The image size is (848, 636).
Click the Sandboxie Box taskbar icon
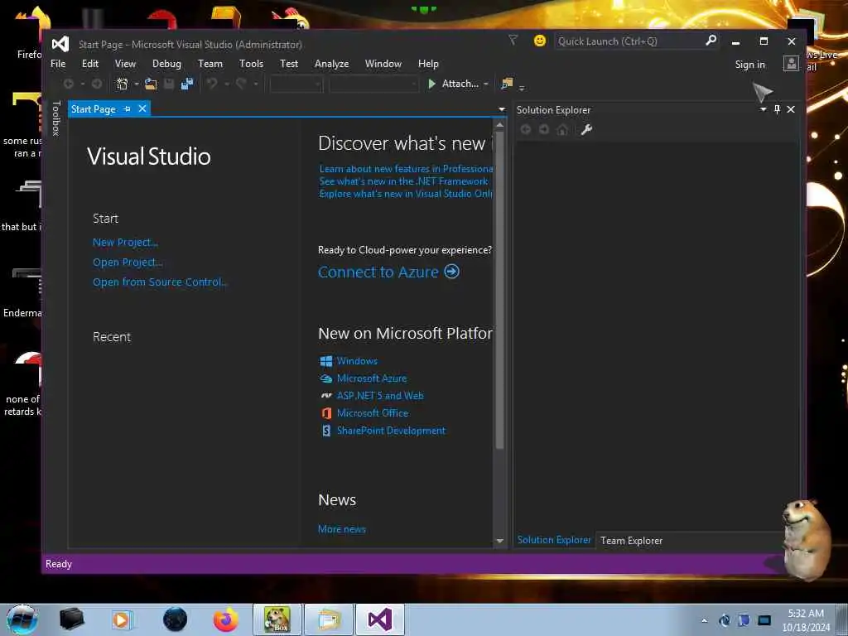[277, 619]
